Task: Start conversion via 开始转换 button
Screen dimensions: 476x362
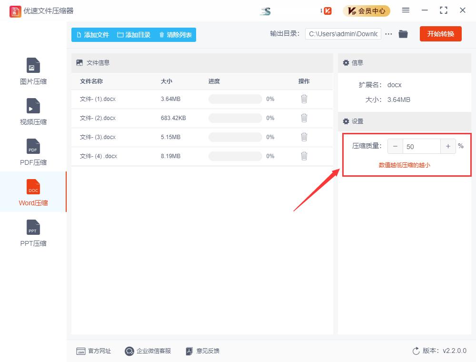Action: pyautogui.click(x=440, y=34)
